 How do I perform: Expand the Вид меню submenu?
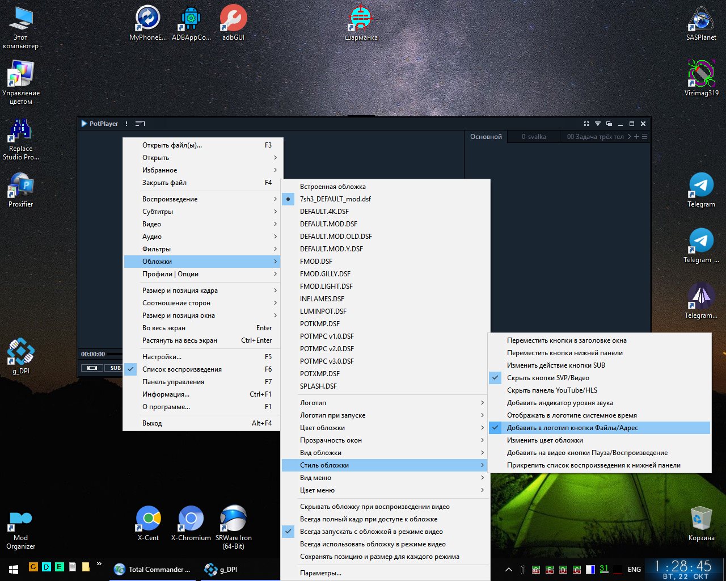pyautogui.click(x=385, y=478)
